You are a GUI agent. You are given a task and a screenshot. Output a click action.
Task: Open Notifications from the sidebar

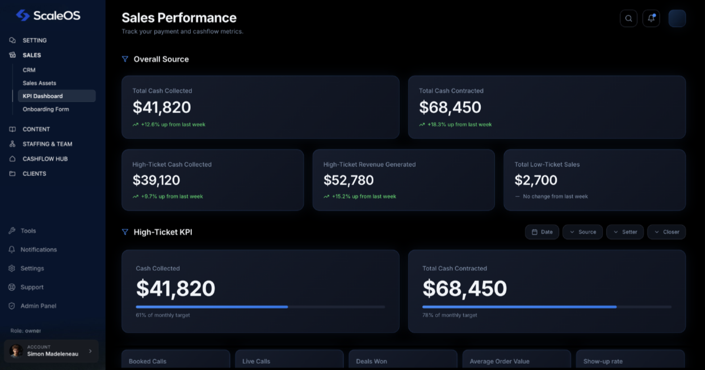click(x=39, y=250)
